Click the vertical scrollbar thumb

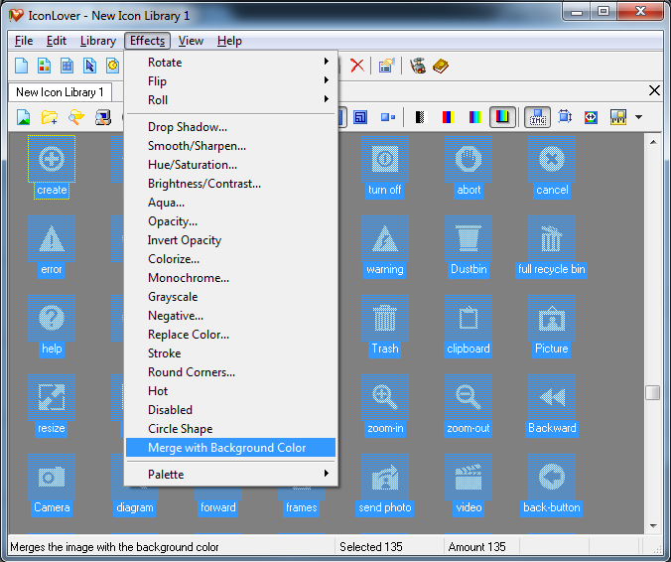click(x=652, y=392)
